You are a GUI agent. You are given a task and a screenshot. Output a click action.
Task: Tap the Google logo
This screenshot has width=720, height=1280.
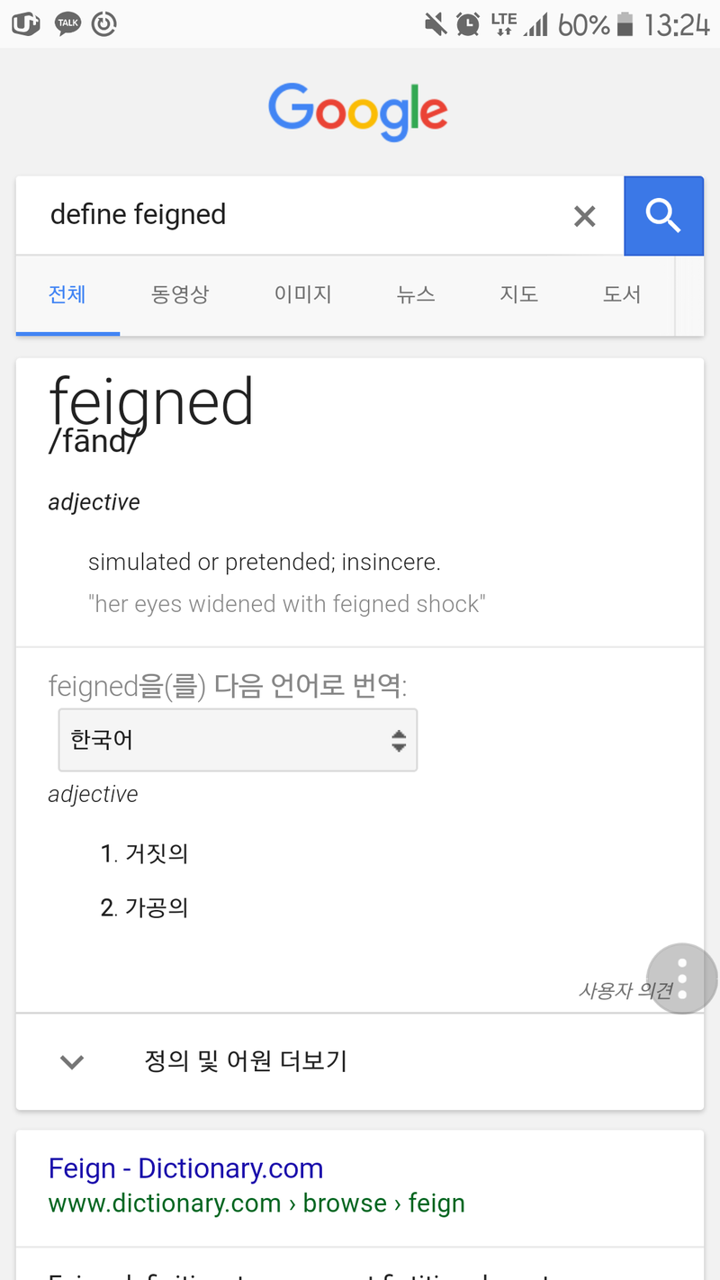coord(357,111)
